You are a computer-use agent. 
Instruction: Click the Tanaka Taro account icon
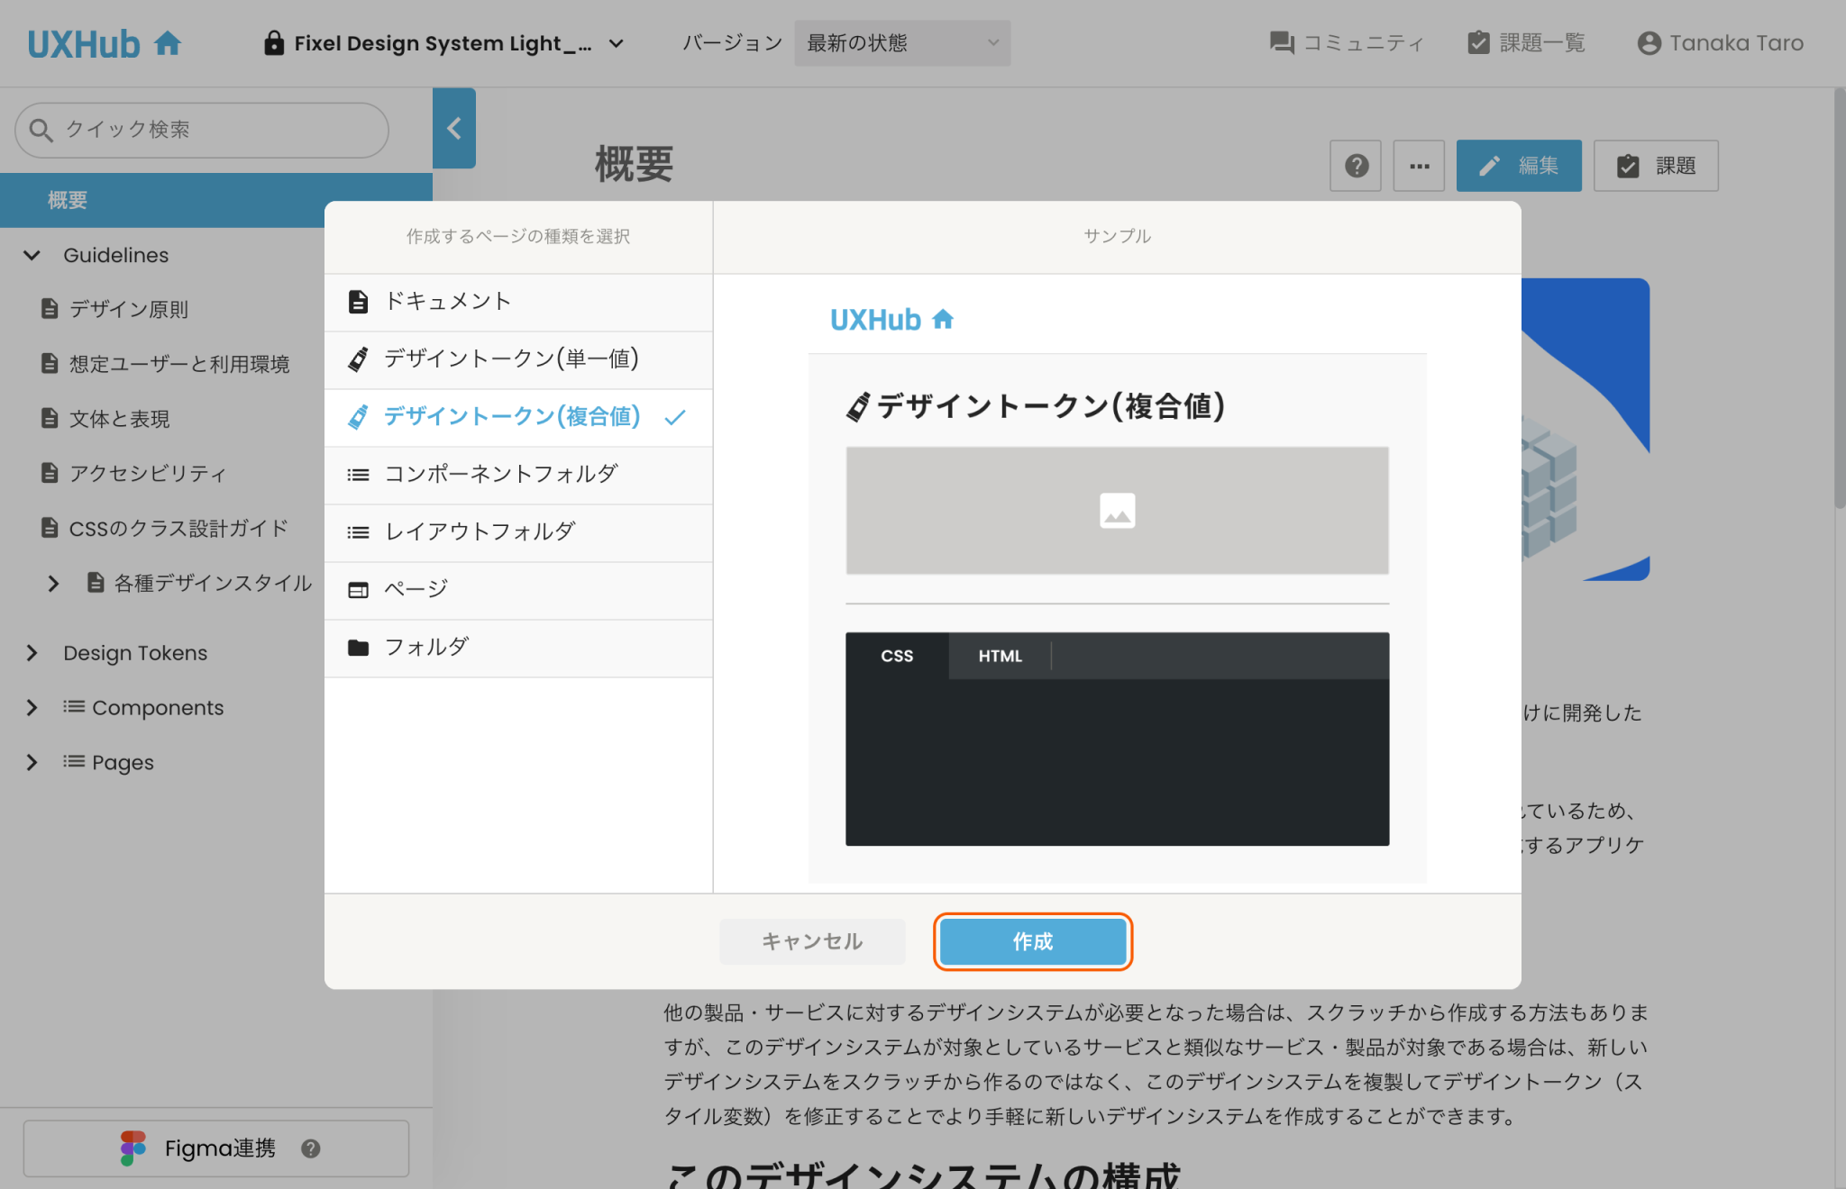pos(1650,42)
